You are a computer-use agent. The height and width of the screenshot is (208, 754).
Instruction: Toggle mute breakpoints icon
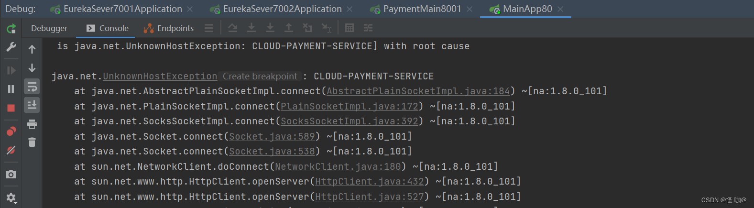point(11,150)
